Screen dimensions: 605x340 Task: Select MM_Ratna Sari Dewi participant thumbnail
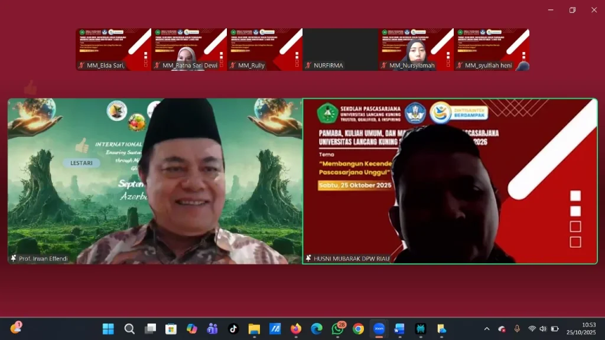click(x=189, y=50)
